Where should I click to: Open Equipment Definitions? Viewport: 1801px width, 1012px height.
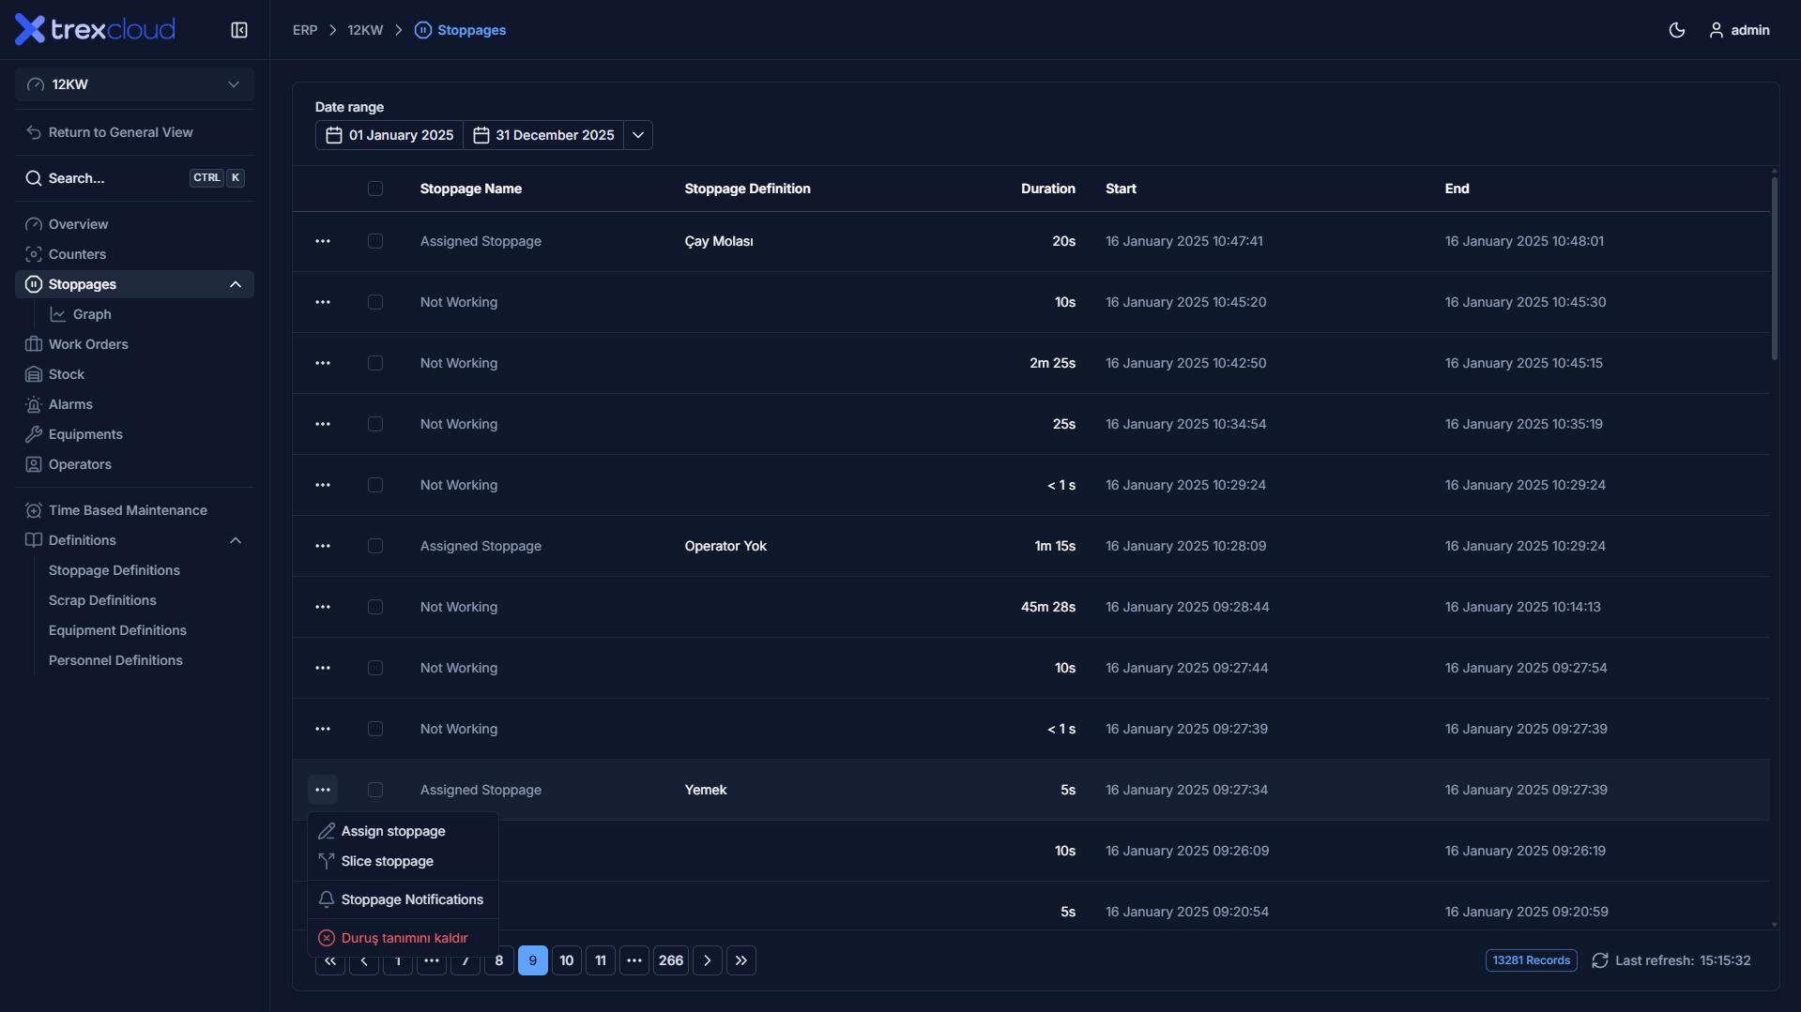point(117,630)
